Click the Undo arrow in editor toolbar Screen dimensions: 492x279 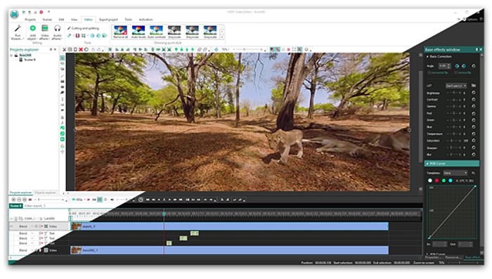coord(93,50)
